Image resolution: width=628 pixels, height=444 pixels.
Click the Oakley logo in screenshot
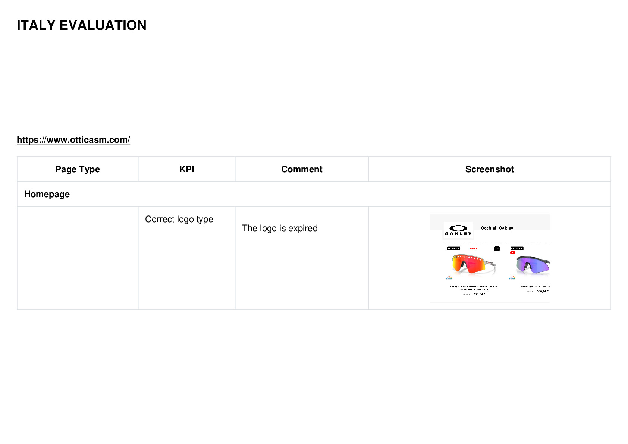click(x=458, y=230)
